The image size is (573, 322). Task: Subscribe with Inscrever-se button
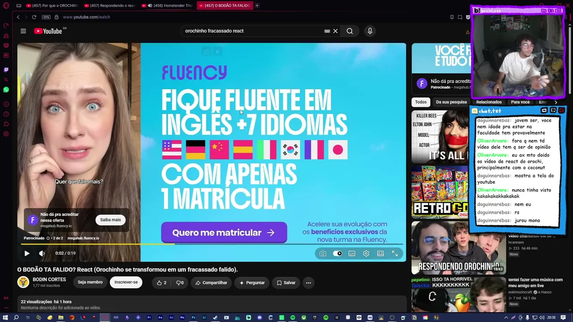[126, 282]
